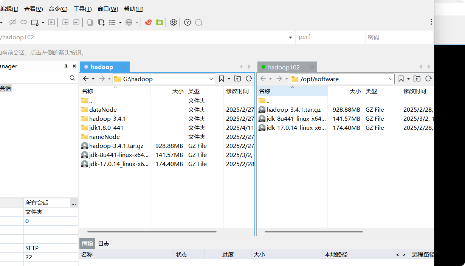
Task: Expand the G:\hadoop path dropdown
Action: 211,79
